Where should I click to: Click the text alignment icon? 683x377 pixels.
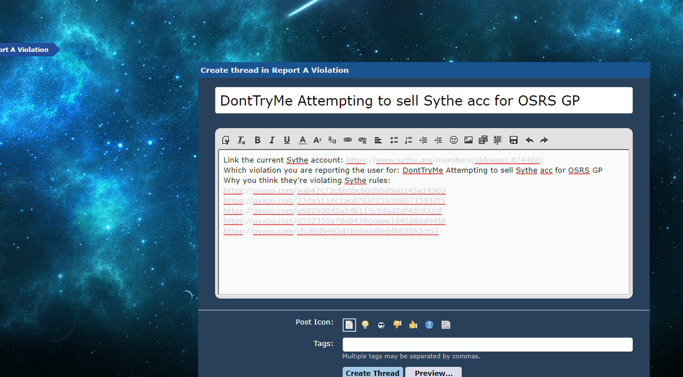[378, 140]
